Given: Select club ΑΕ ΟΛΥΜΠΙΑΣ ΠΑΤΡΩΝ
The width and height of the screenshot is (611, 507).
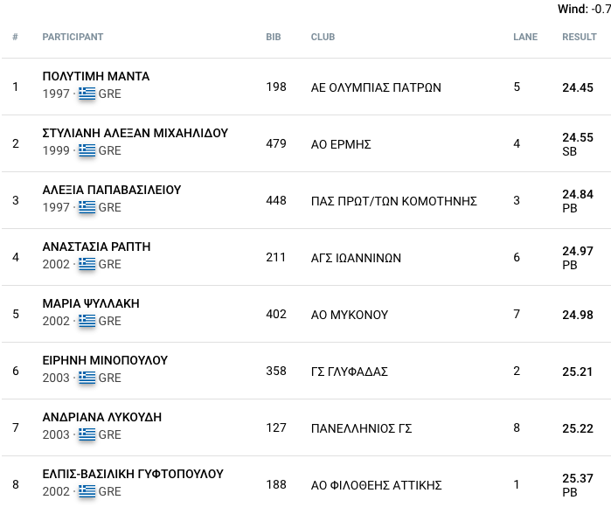Looking at the screenshot, I should [x=376, y=87].
